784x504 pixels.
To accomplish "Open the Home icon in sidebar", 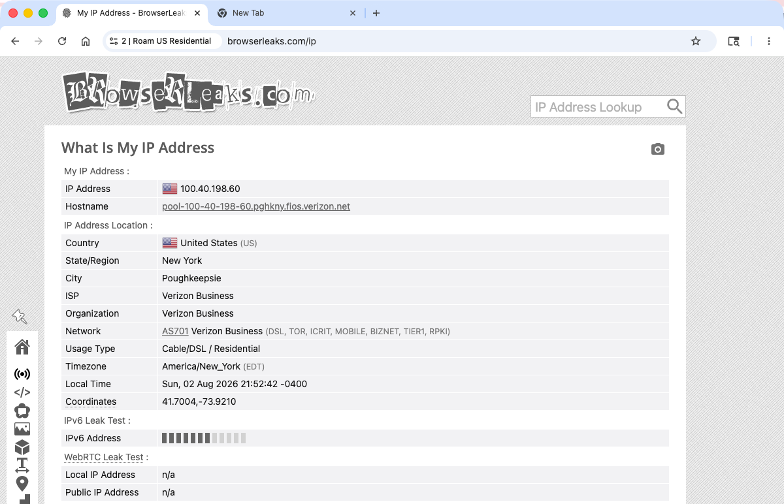I will tap(22, 347).
